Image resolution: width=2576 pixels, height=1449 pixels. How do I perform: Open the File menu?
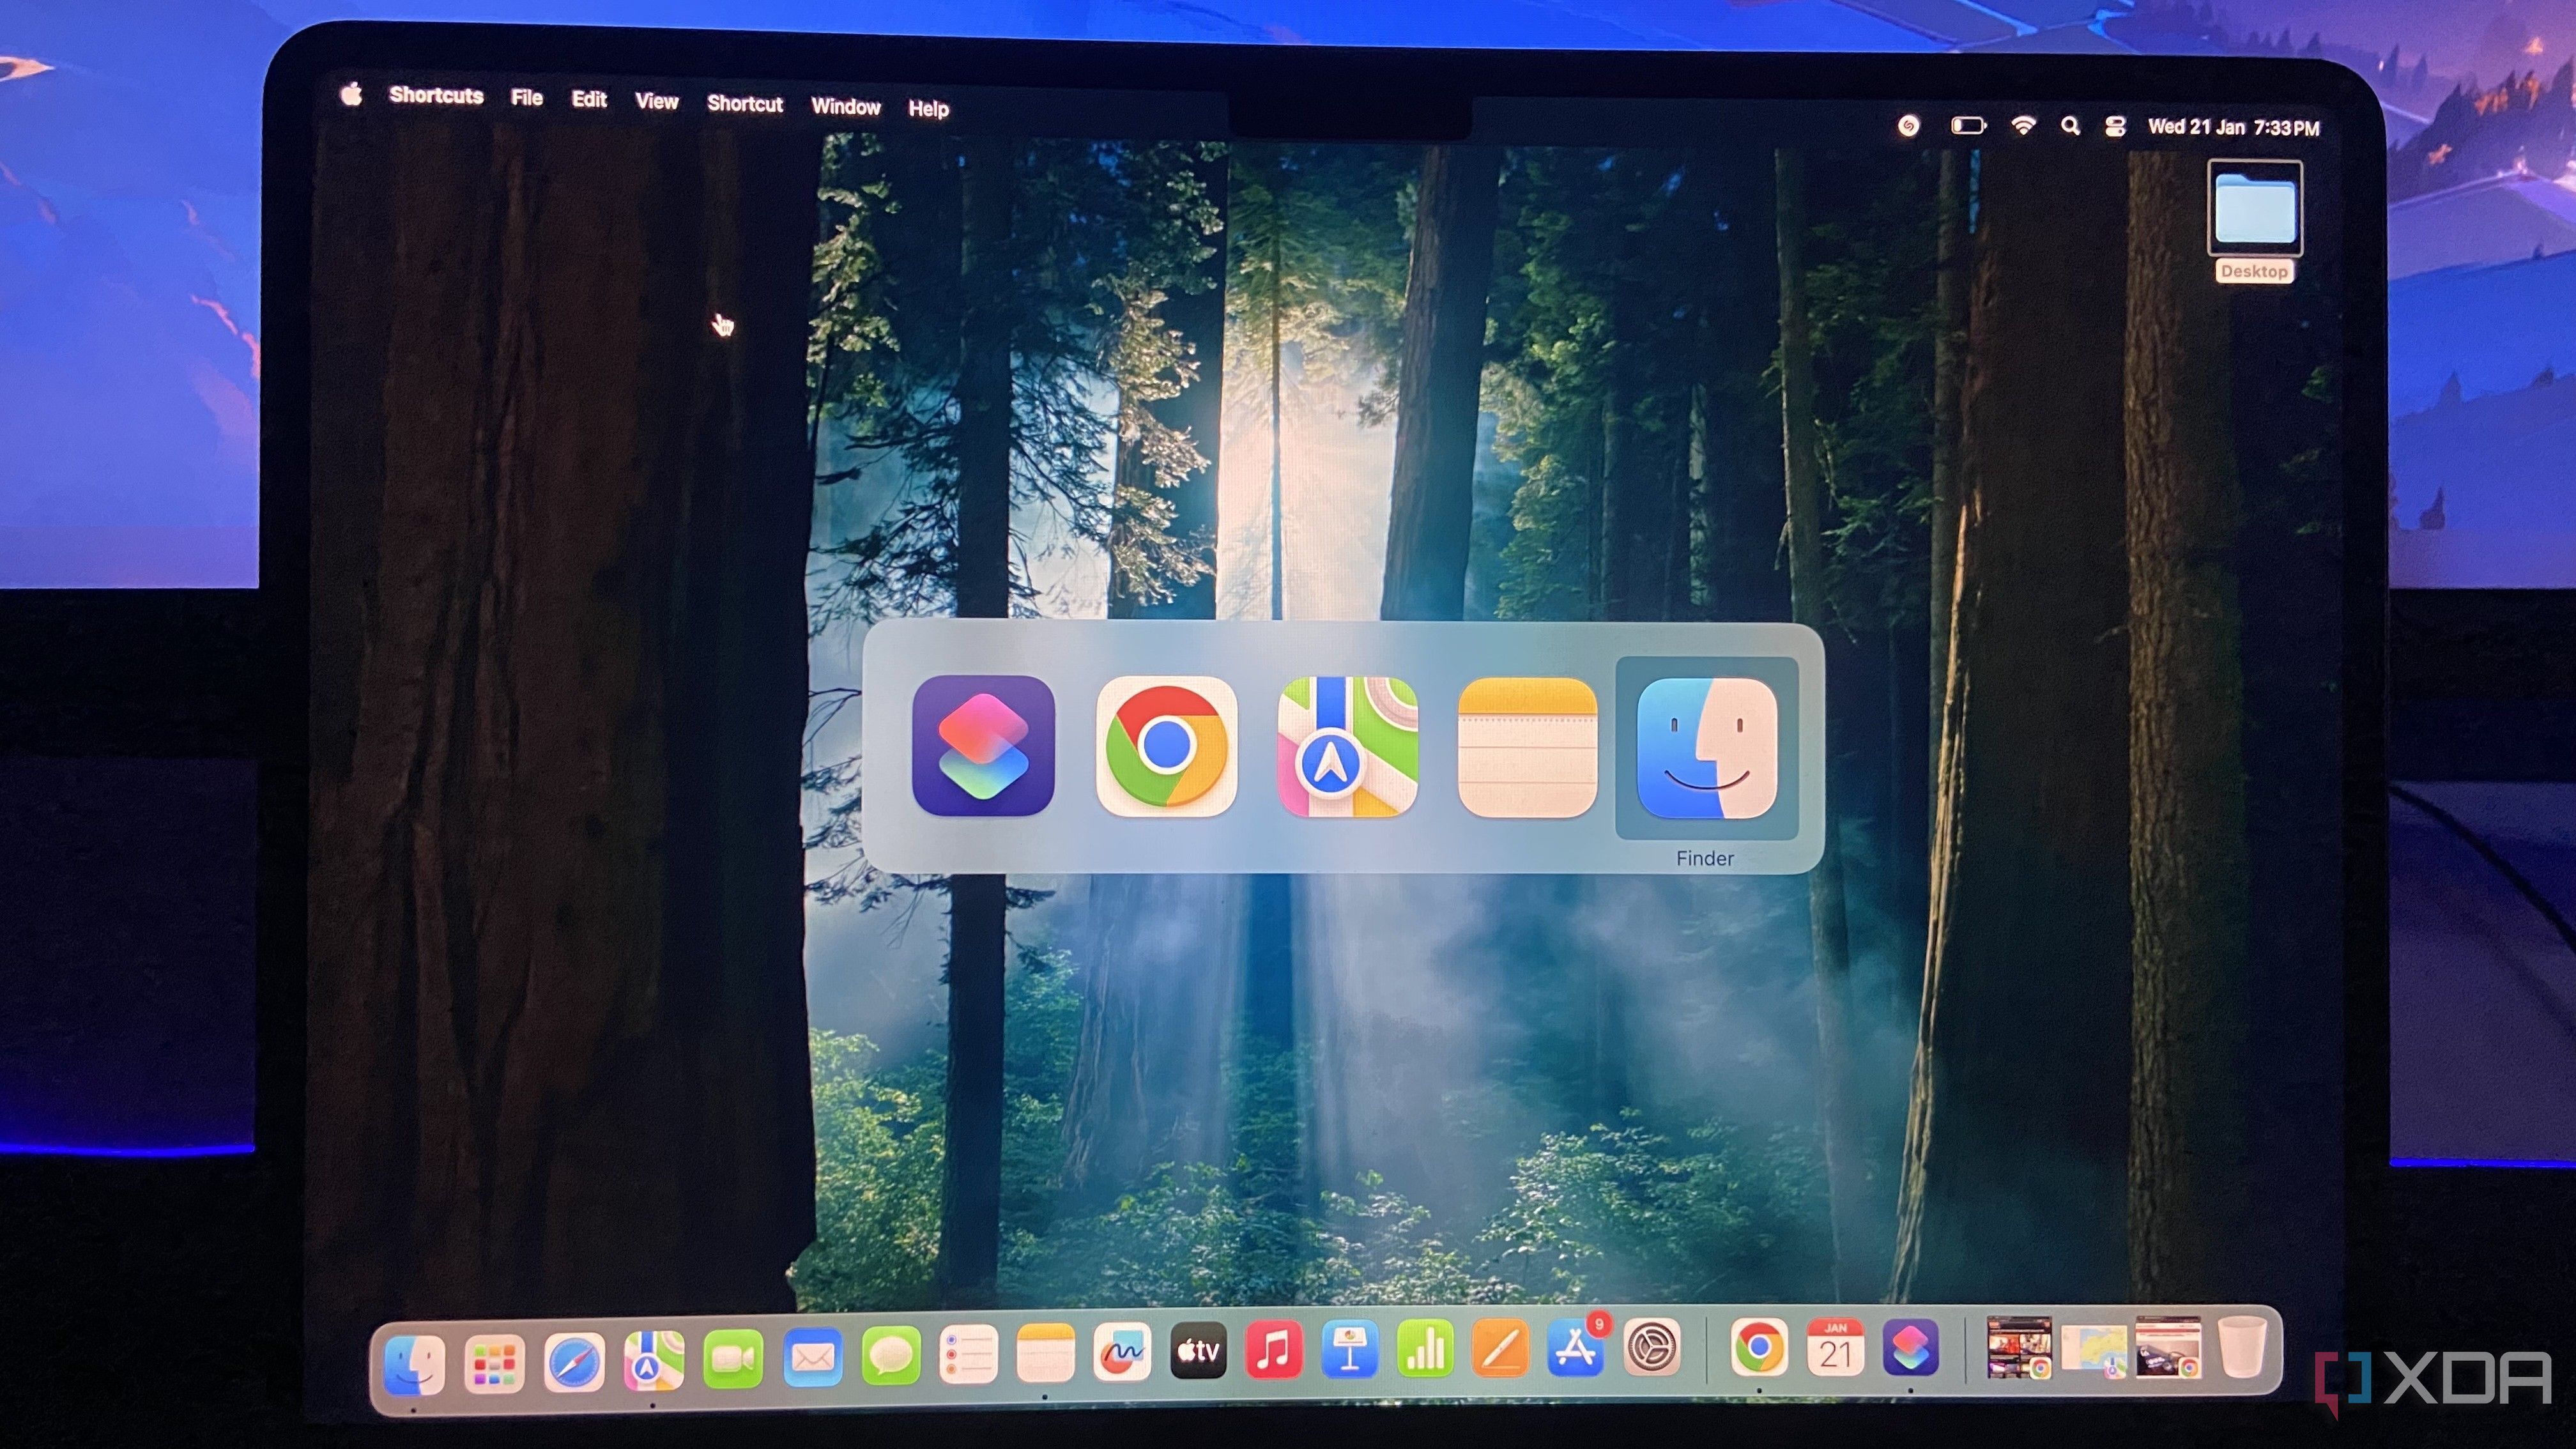pos(527,97)
